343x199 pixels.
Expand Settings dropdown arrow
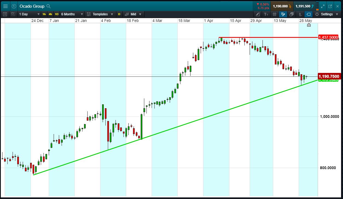[337, 14]
